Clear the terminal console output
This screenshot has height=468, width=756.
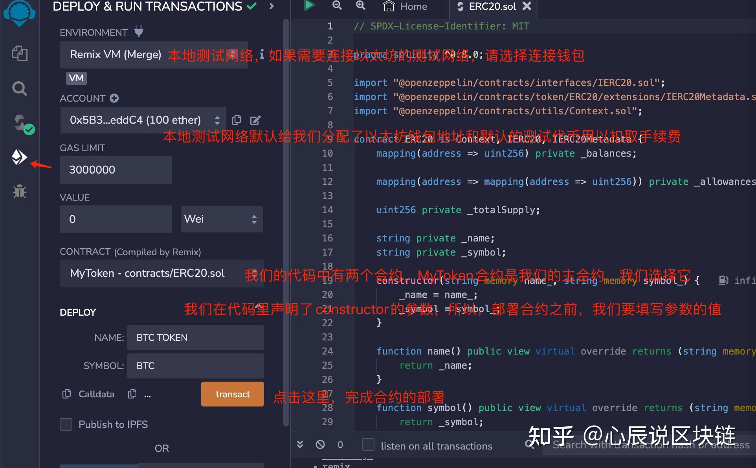click(320, 444)
